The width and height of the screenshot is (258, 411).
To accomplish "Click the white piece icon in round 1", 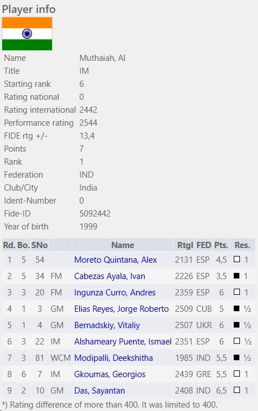I will (237, 259).
